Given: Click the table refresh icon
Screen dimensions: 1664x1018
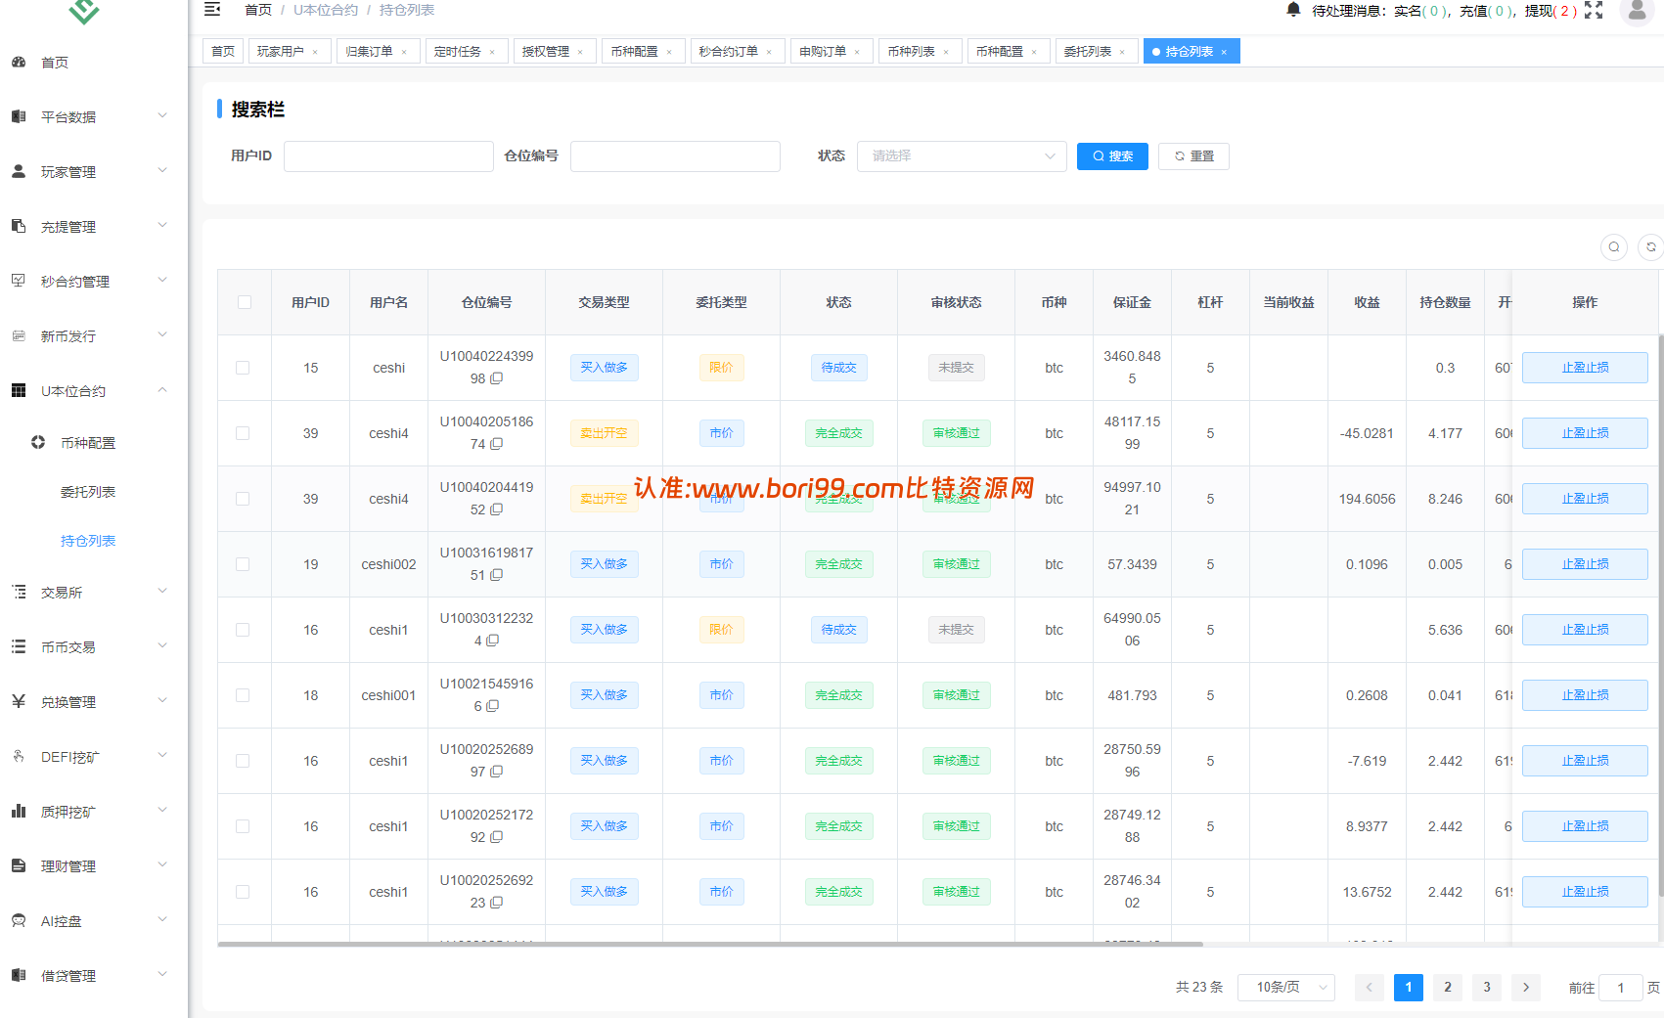Looking at the screenshot, I should tap(1651, 247).
